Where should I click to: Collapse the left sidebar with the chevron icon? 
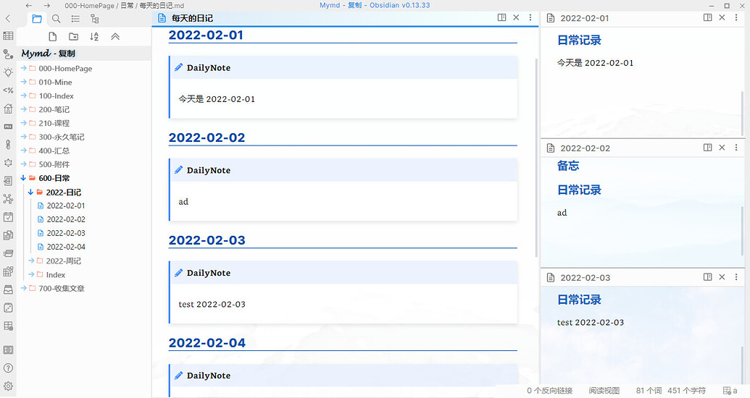8,19
